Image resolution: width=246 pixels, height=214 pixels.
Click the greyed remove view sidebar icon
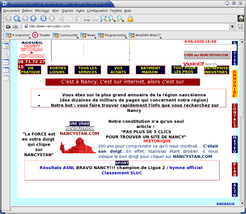click(6, 78)
